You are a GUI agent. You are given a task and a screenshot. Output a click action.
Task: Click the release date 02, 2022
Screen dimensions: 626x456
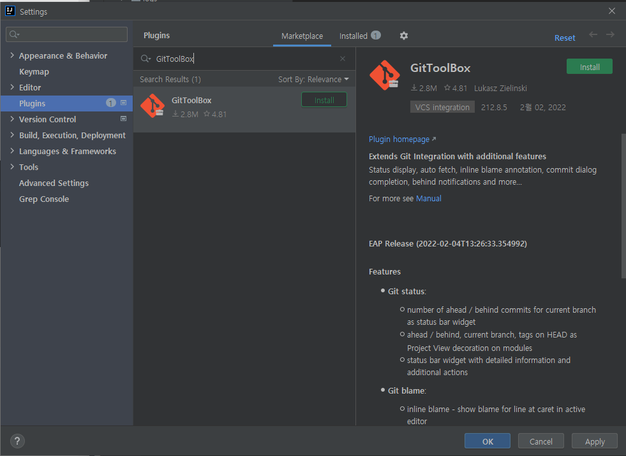(542, 107)
